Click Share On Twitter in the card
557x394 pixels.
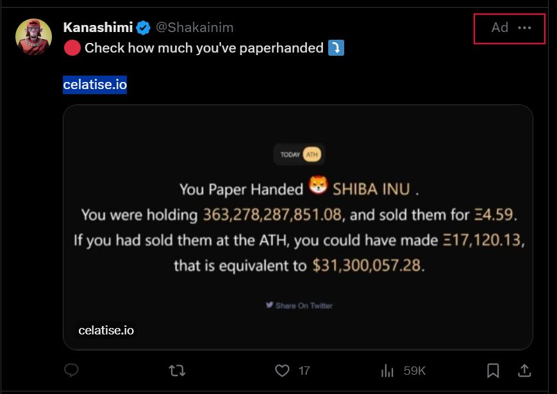(x=299, y=305)
